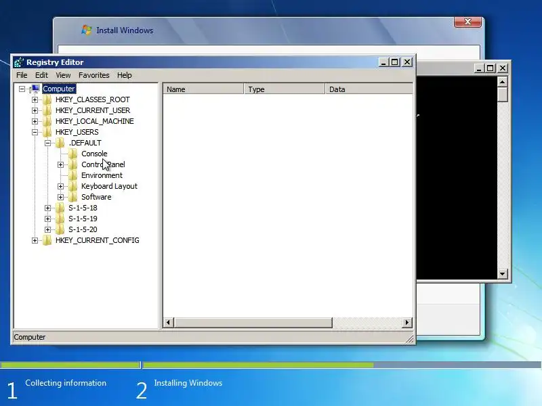This screenshot has height=406, width=542.
Task: Click the S-1-5-18 folder icon
Action: pyautogui.click(x=60, y=208)
